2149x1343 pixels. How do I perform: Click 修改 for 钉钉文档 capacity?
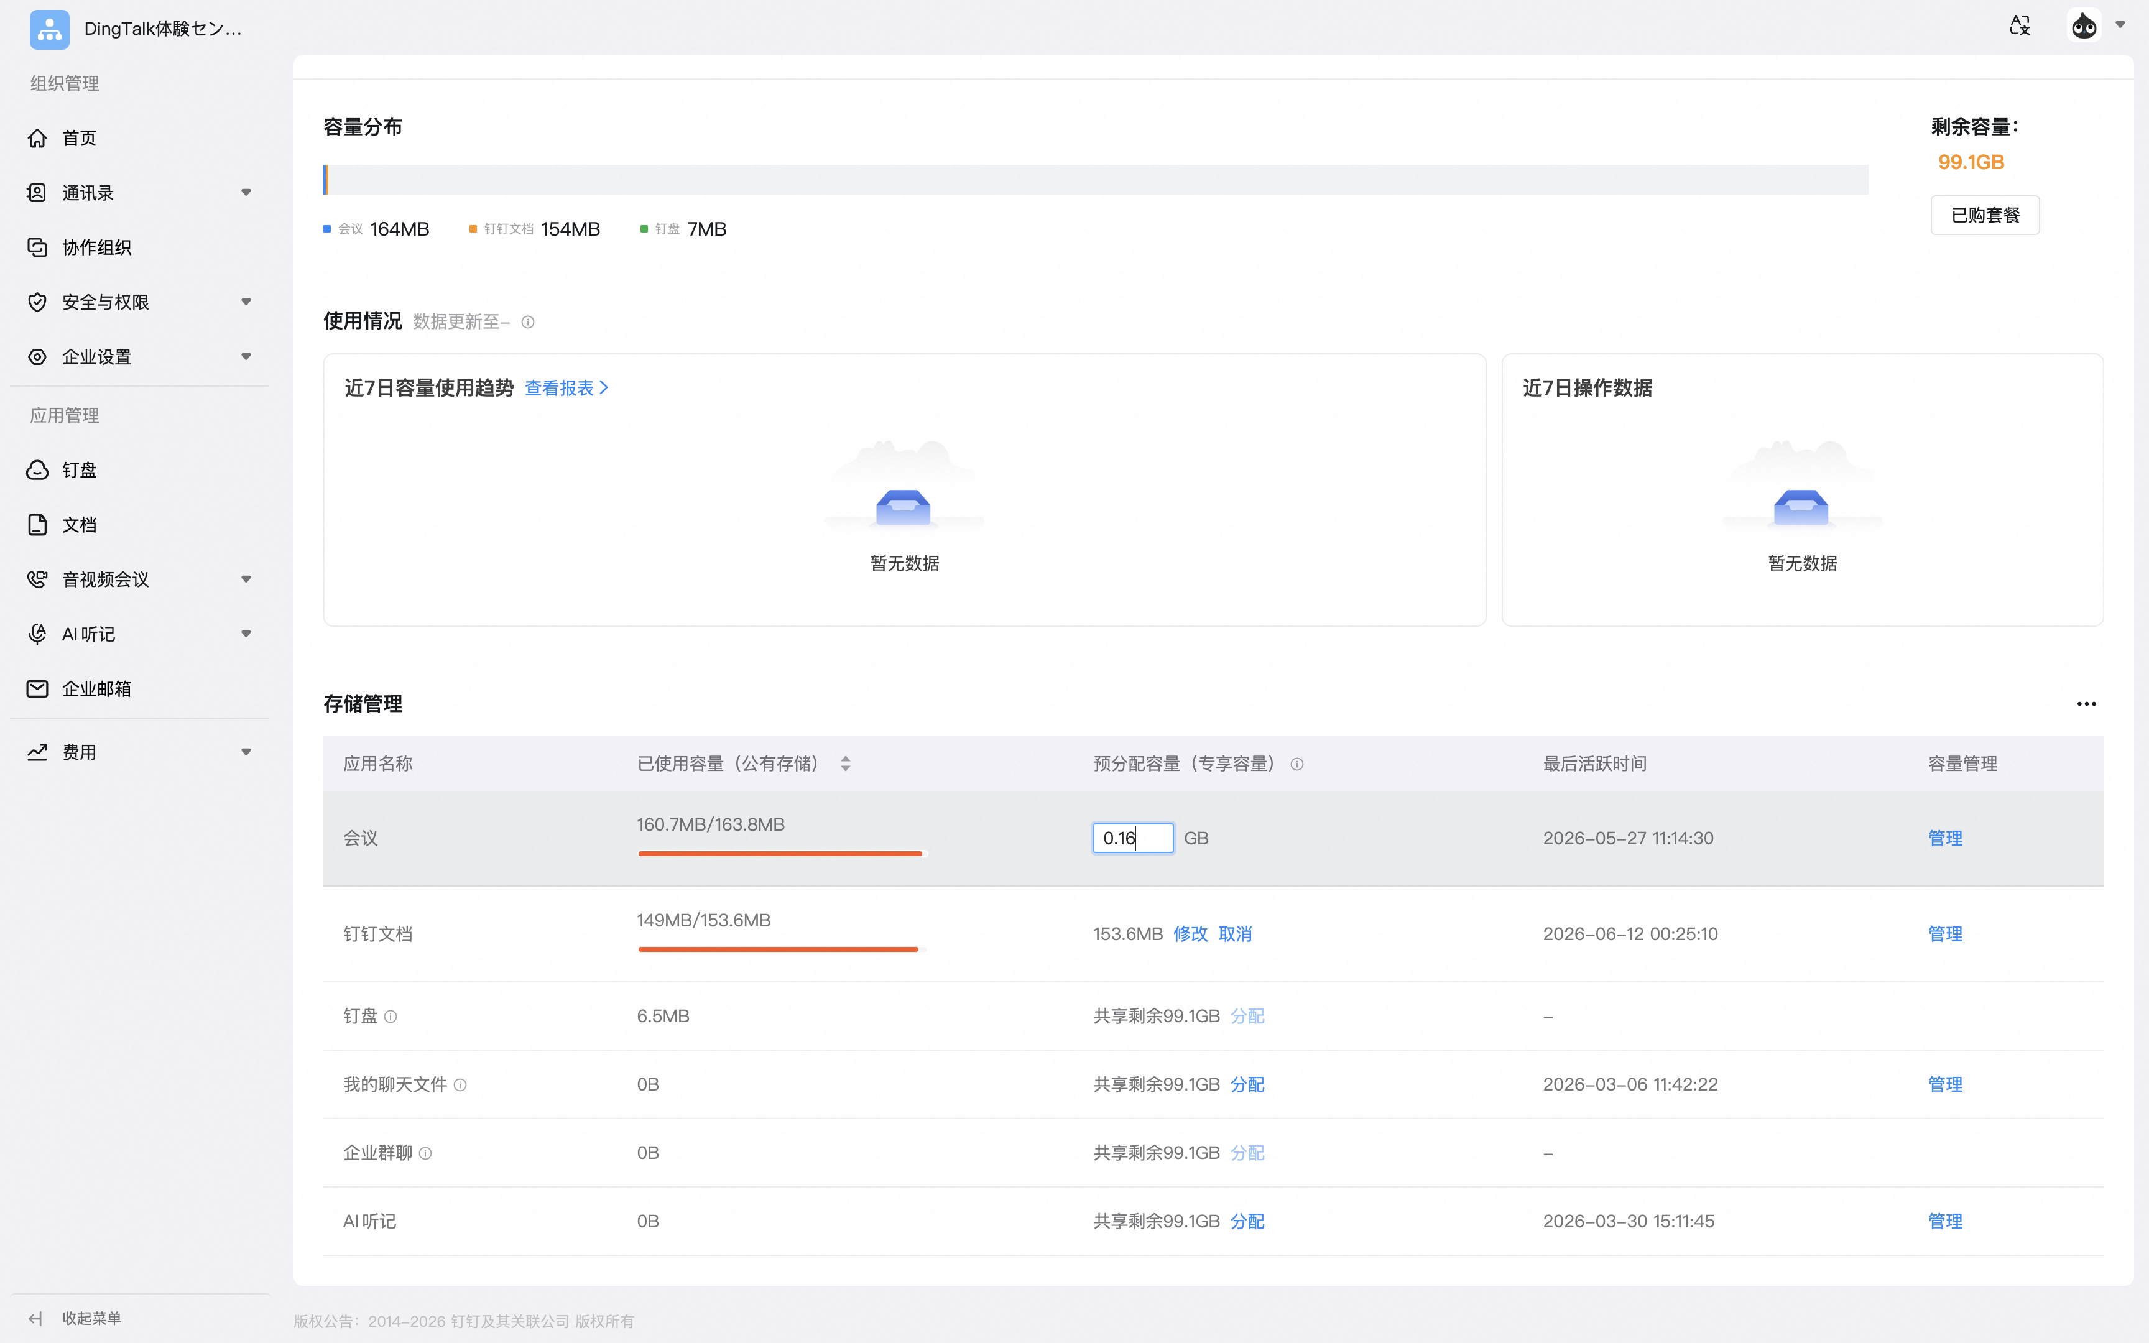pos(1190,933)
